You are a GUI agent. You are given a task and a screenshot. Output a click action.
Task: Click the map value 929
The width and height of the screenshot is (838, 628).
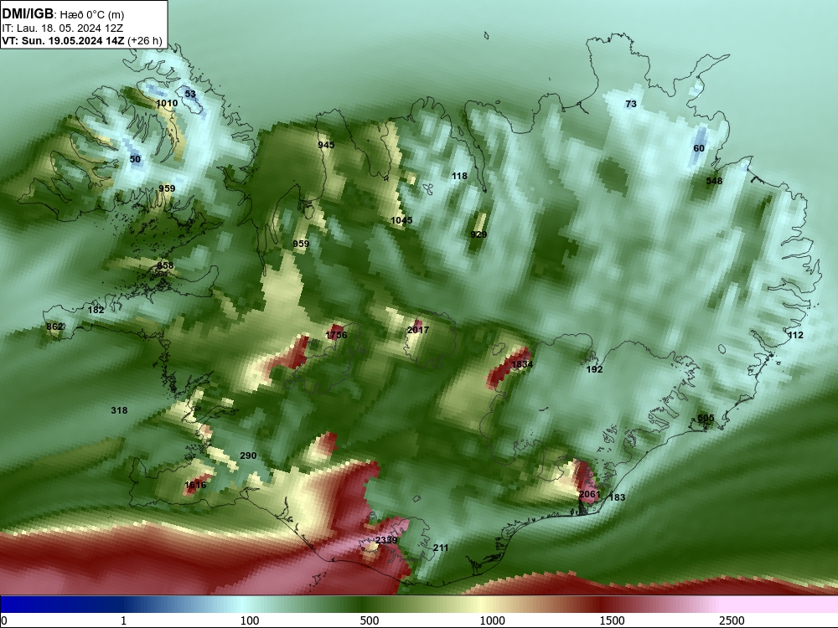(x=478, y=234)
